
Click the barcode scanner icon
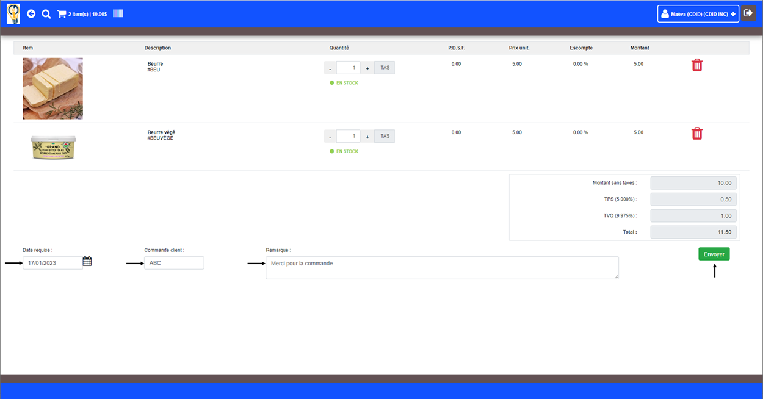pos(118,13)
